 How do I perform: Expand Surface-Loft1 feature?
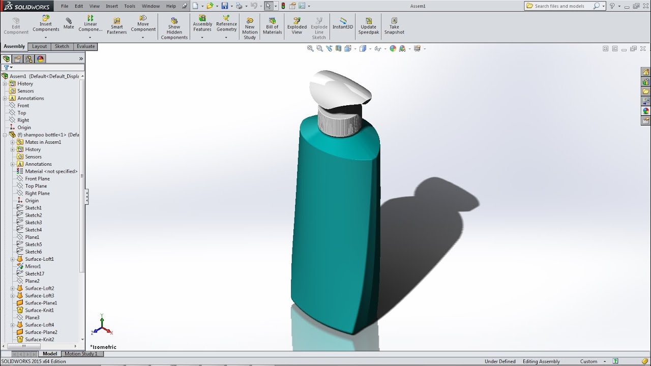click(x=13, y=259)
